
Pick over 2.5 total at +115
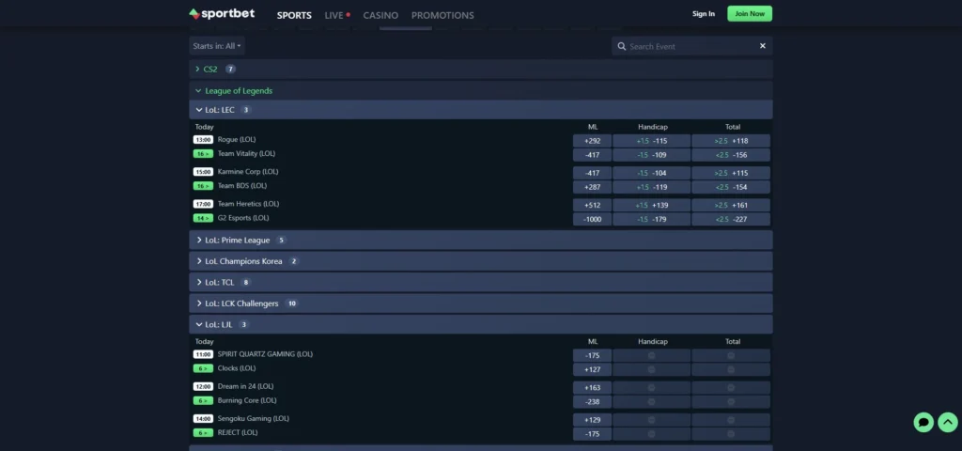point(731,173)
